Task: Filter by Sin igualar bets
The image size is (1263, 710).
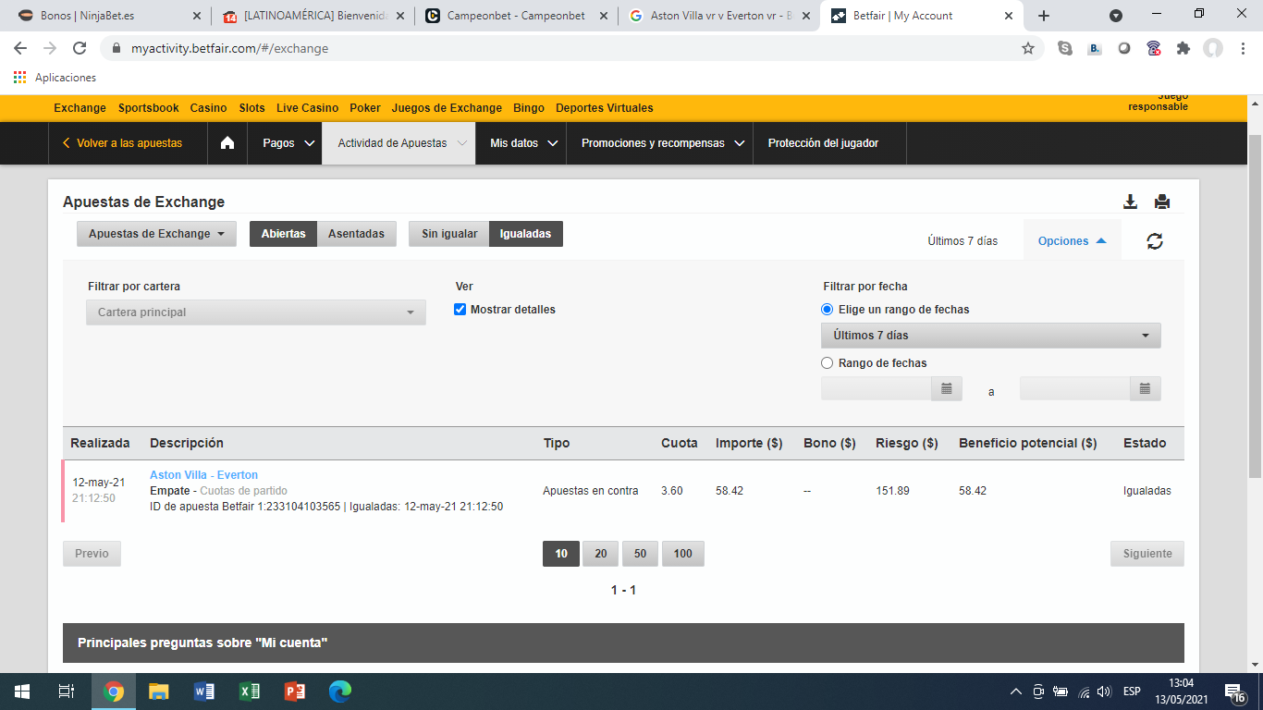Action: click(x=449, y=234)
